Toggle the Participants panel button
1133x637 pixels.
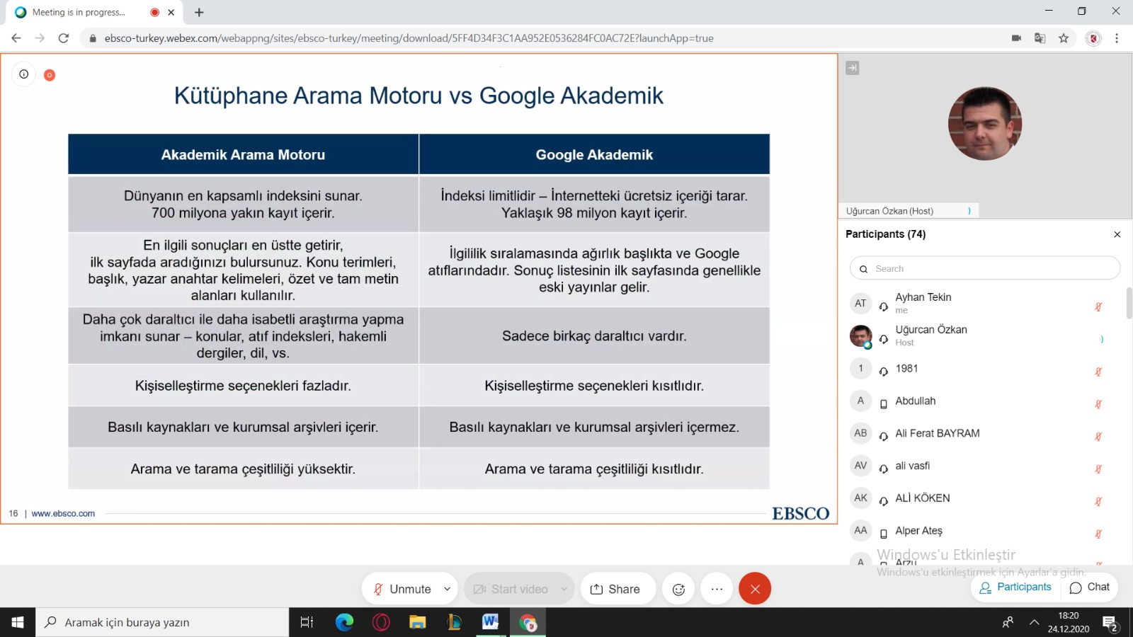pyautogui.click(x=1015, y=587)
